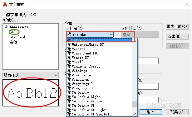Open the font name combo box showing txt.shx
The image size is (192, 117).
(x=90, y=35)
